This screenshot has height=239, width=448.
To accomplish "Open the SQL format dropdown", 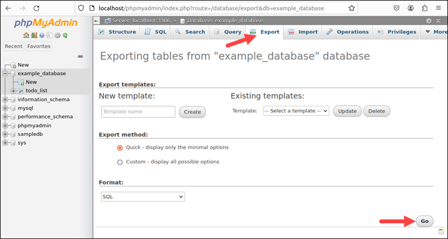I will [x=142, y=197].
